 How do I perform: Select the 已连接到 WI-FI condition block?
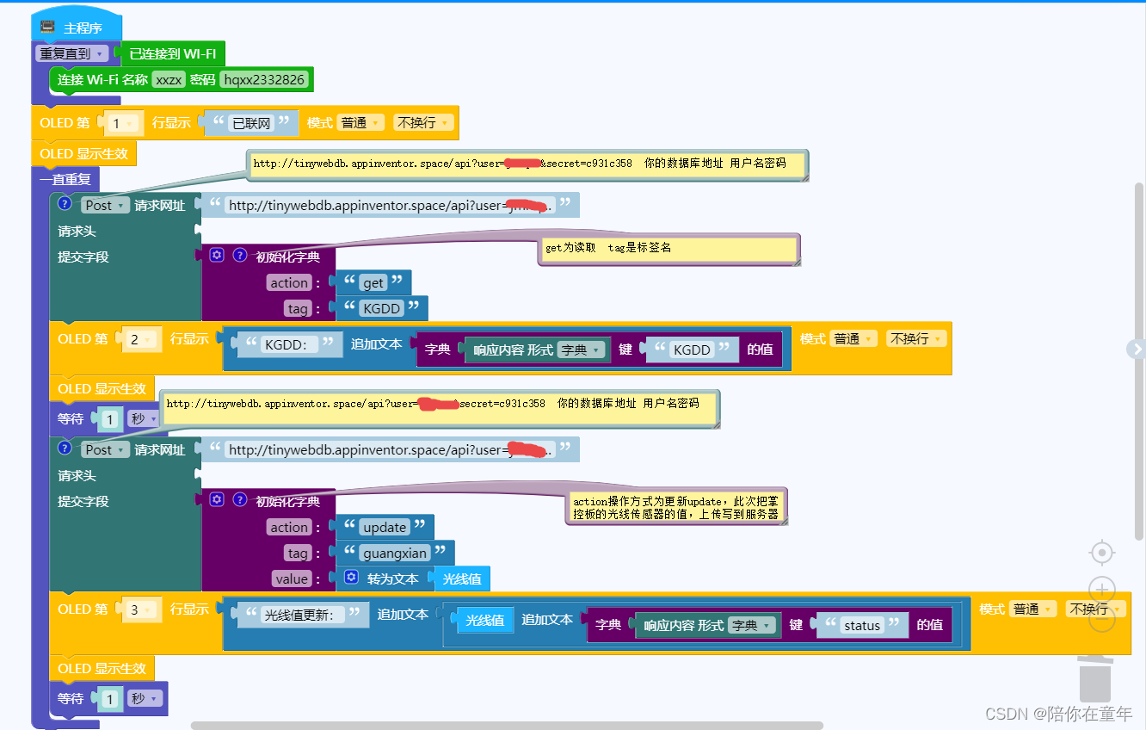tap(172, 53)
